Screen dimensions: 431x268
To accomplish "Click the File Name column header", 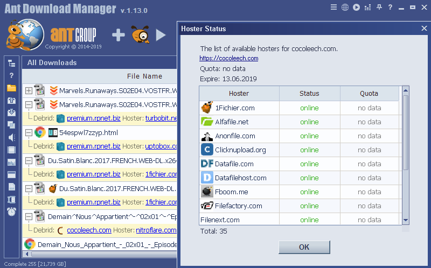I will [144, 76].
